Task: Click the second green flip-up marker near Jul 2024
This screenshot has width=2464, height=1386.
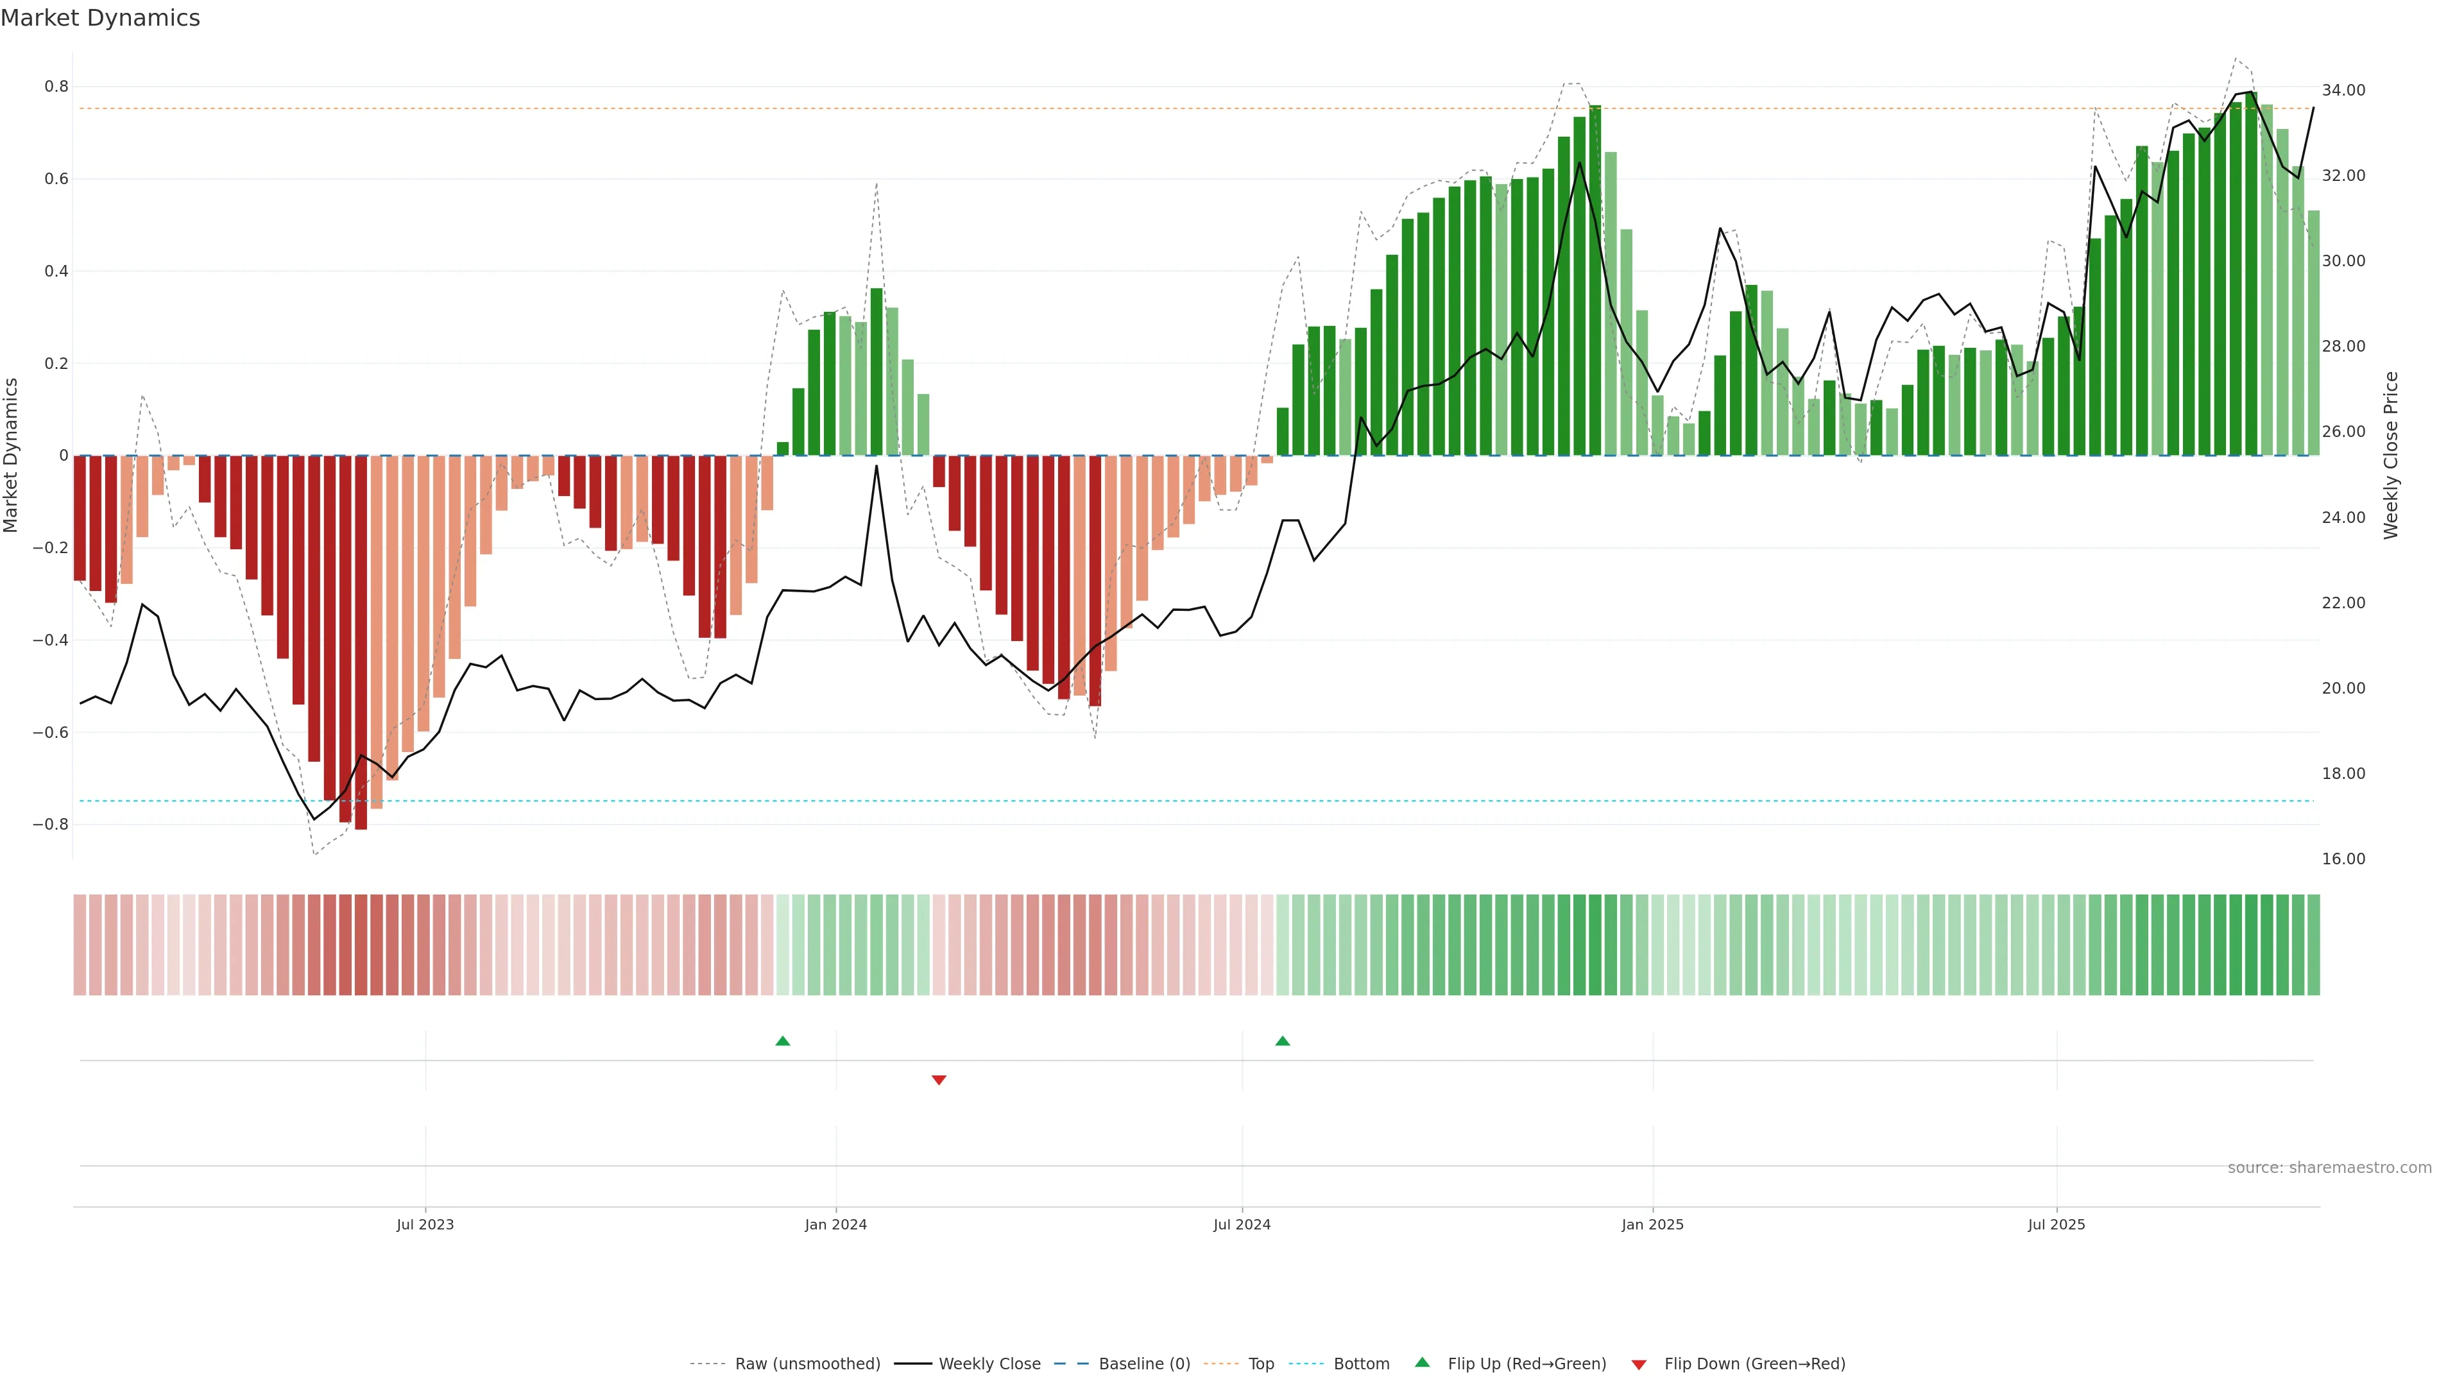Action: click(1283, 1041)
